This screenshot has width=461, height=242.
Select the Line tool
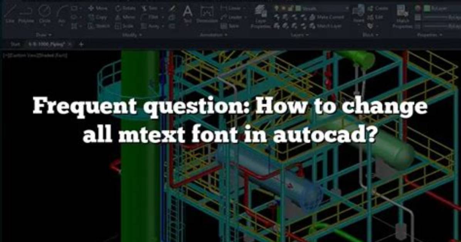coord(10,14)
